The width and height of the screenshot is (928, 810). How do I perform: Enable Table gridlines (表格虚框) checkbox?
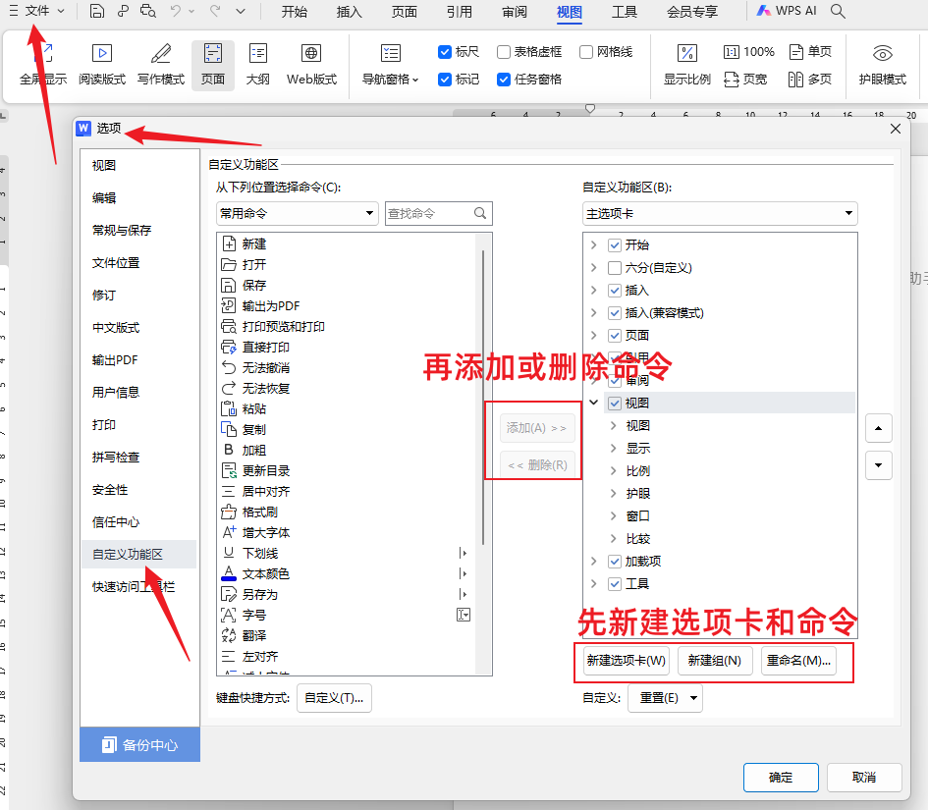pyautogui.click(x=504, y=52)
